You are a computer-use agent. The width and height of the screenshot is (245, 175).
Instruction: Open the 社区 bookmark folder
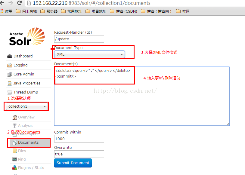tap(183, 11)
